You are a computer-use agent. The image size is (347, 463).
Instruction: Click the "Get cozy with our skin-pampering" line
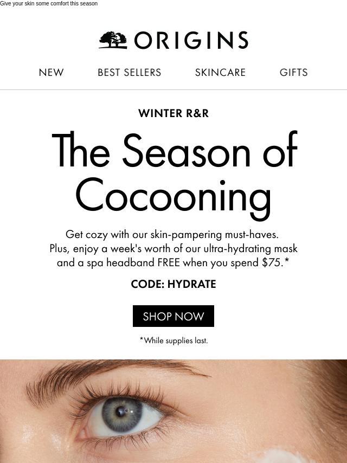172,234
